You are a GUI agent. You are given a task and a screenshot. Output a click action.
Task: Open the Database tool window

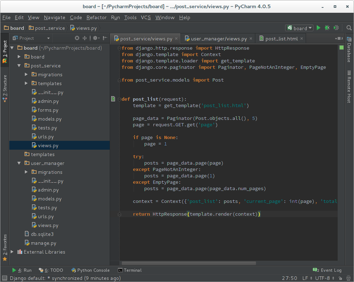click(349, 50)
